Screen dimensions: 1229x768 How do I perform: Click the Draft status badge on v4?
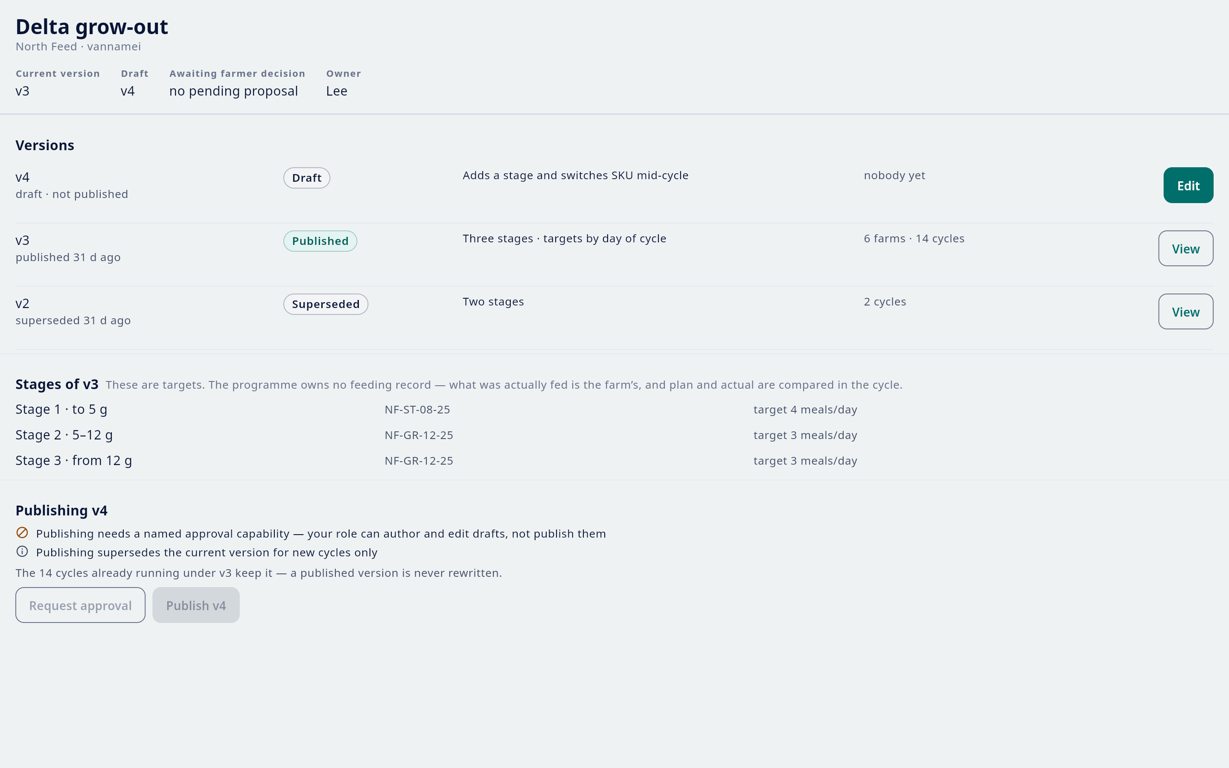307,178
